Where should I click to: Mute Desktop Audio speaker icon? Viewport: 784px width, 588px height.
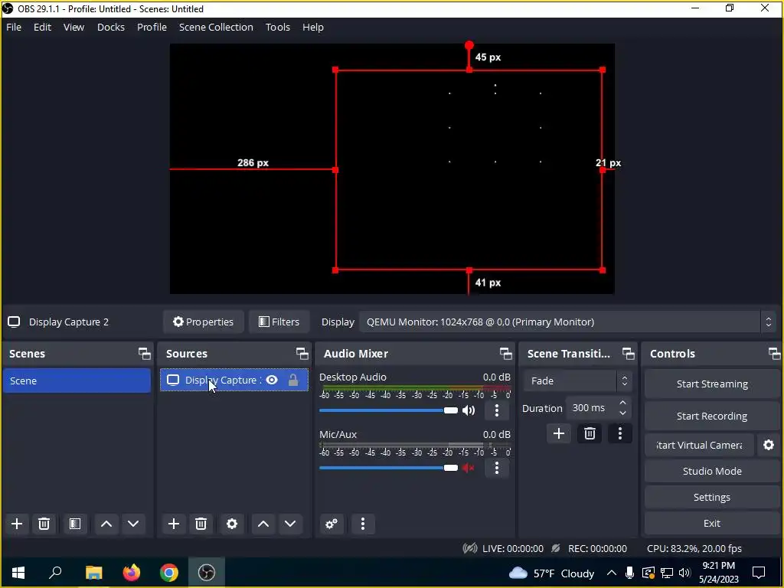click(469, 410)
